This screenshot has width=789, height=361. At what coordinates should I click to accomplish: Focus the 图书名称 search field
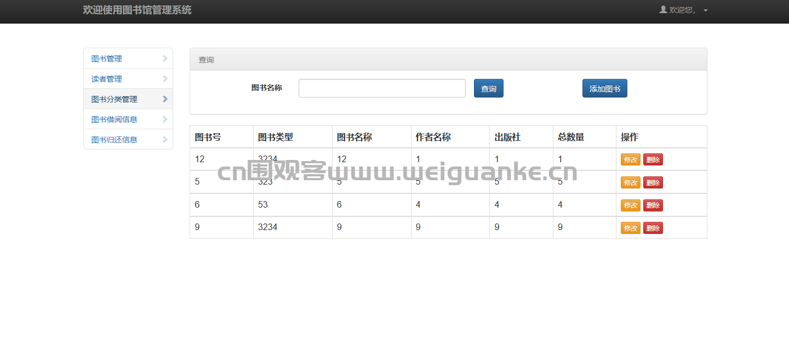(x=382, y=88)
